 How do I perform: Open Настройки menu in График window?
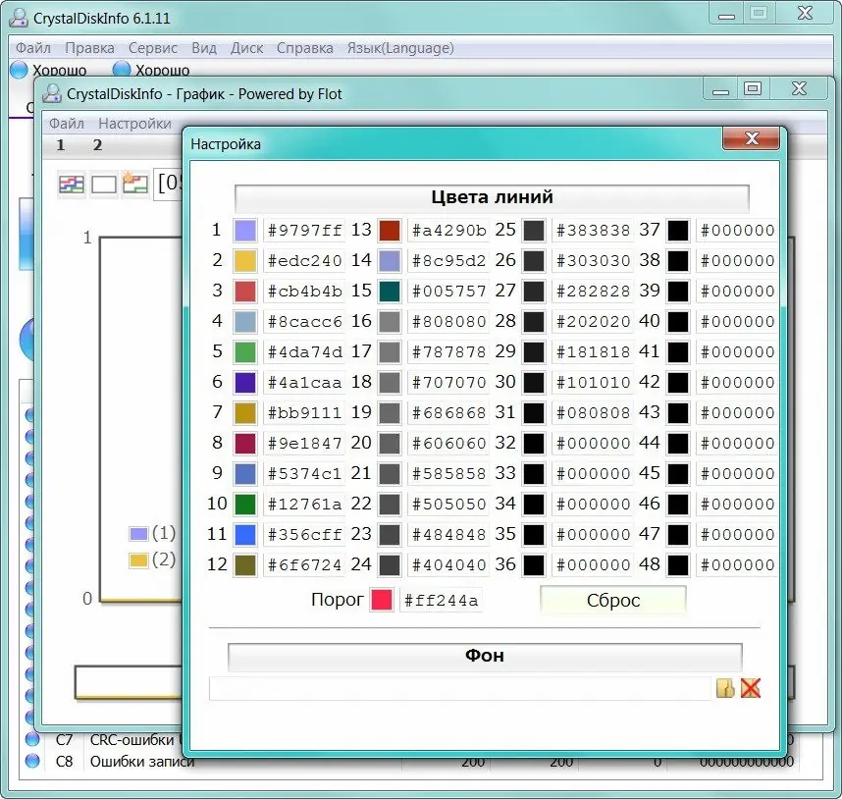point(134,124)
